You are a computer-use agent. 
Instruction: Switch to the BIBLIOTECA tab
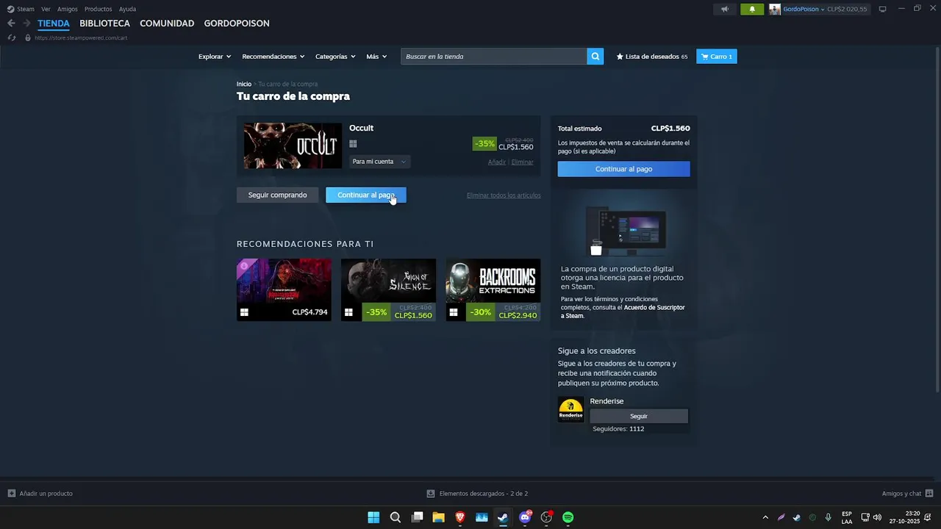tap(104, 24)
